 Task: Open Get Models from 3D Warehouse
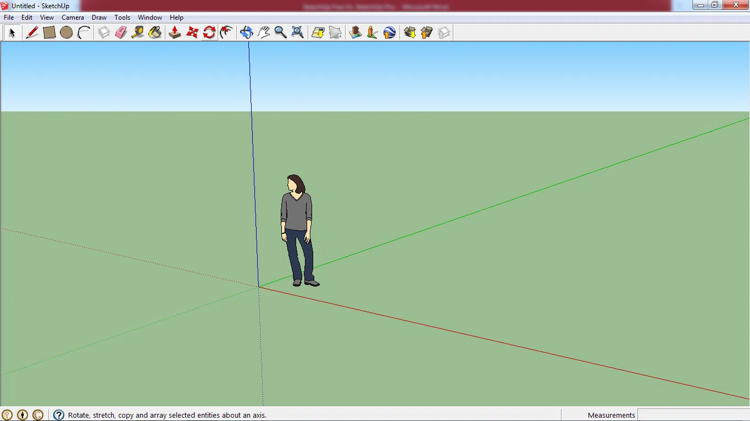pyautogui.click(x=409, y=32)
